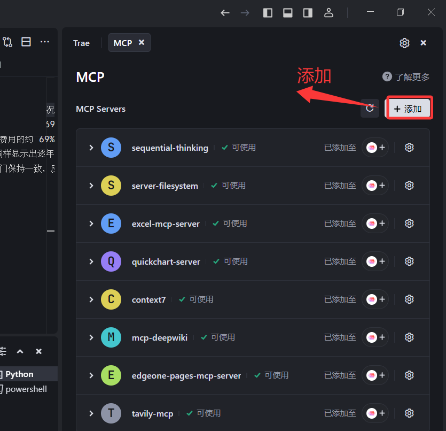Select the Python terminal entry
446x431 pixels.
(x=28, y=374)
